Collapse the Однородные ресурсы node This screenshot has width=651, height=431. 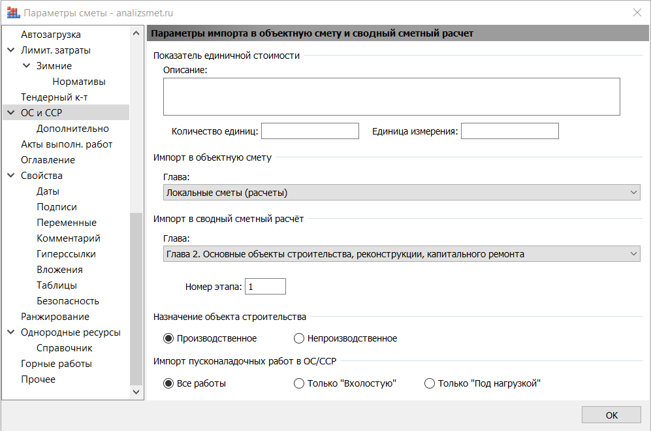point(11,332)
